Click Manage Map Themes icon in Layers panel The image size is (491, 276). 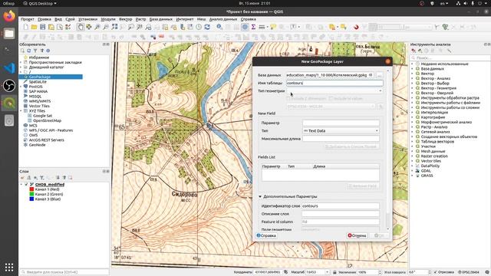(x=35, y=178)
